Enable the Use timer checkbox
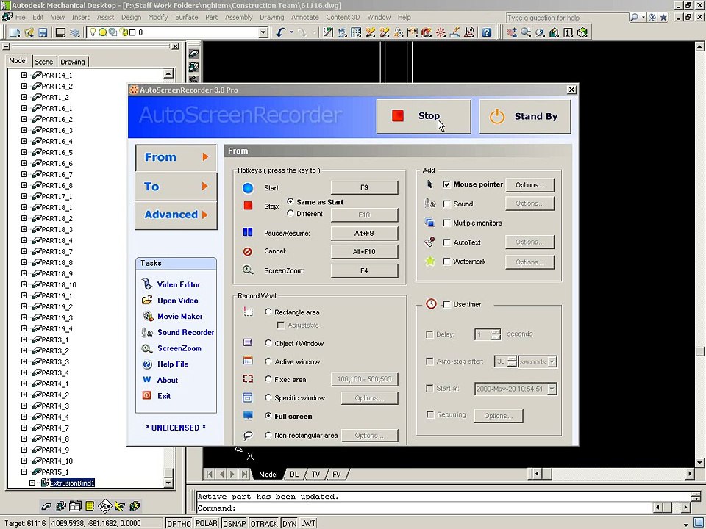The height and width of the screenshot is (529, 706). point(446,304)
